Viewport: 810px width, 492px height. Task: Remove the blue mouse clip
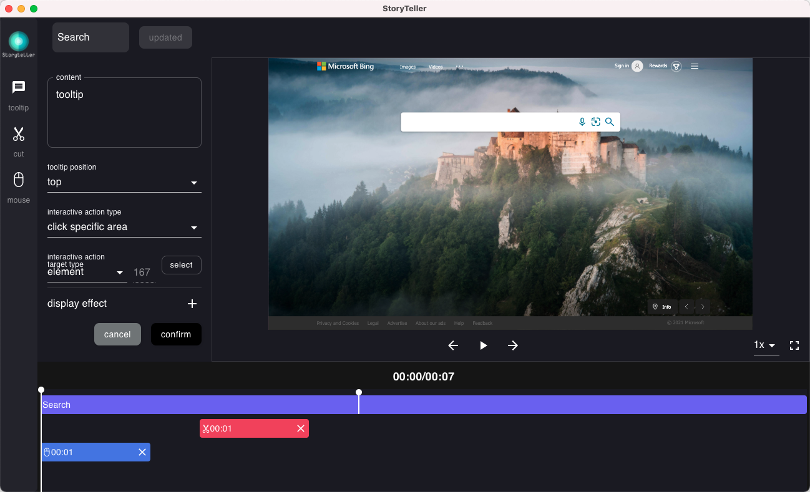(x=142, y=452)
